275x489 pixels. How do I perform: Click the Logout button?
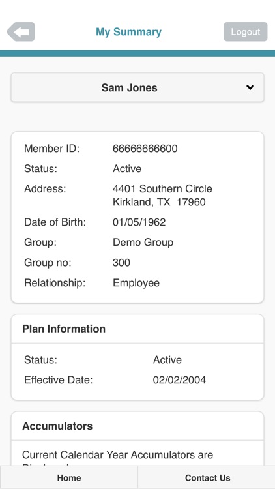tap(246, 32)
